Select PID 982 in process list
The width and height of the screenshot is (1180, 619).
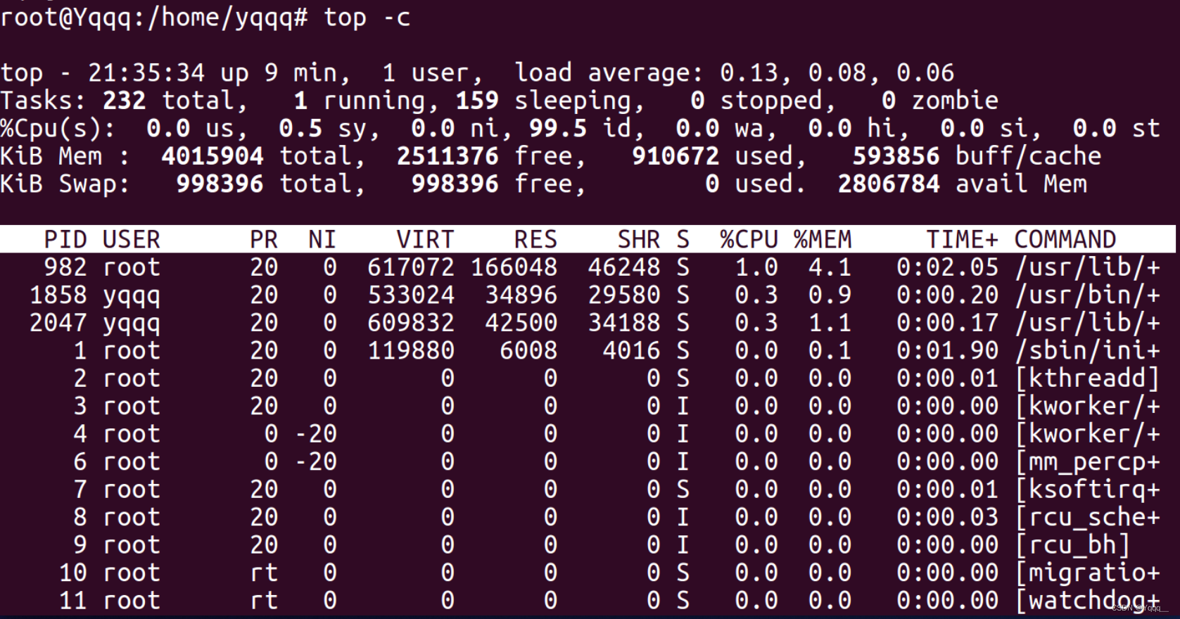[65, 267]
